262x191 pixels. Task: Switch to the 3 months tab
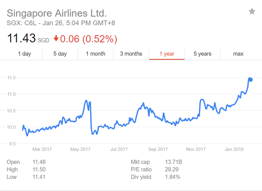131,54
